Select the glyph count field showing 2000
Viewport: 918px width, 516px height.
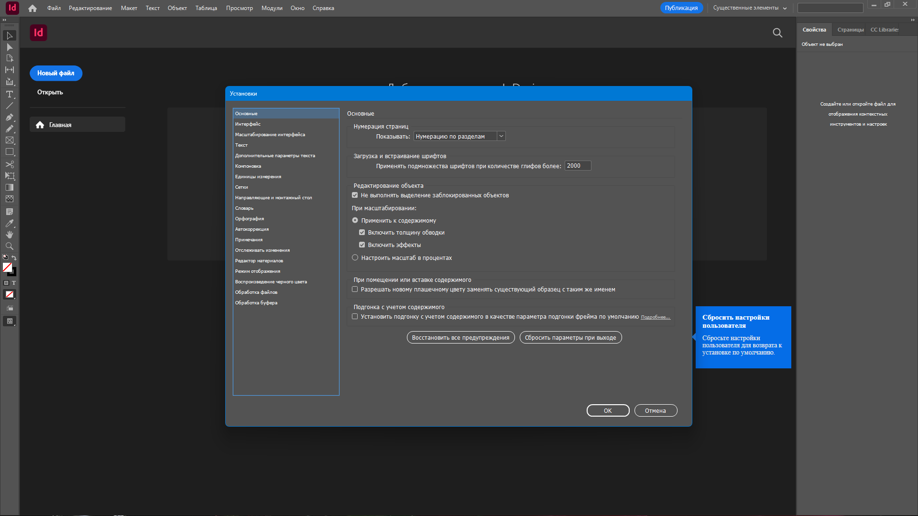pyautogui.click(x=578, y=165)
